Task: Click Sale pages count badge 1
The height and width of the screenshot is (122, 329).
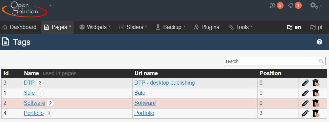Action: pyautogui.click(x=40, y=93)
